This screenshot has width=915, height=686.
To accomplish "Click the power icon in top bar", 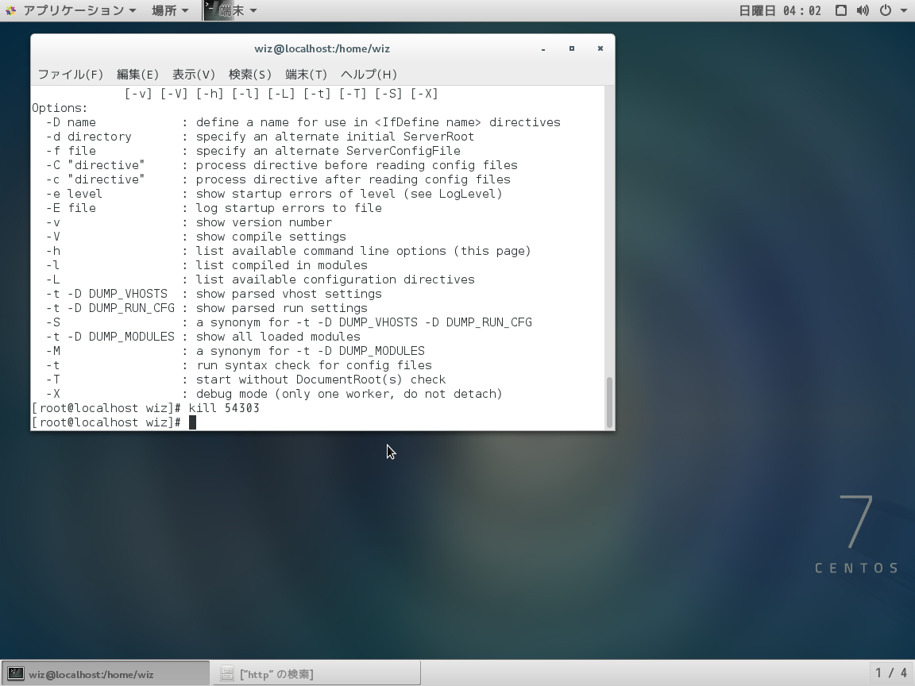I will (886, 10).
